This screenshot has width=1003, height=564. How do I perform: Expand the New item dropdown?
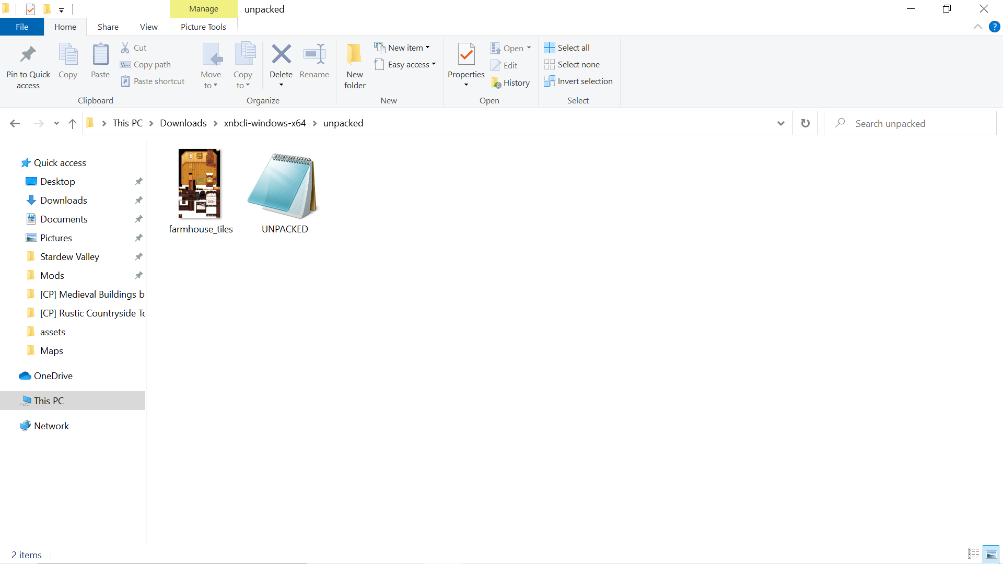pyautogui.click(x=402, y=48)
